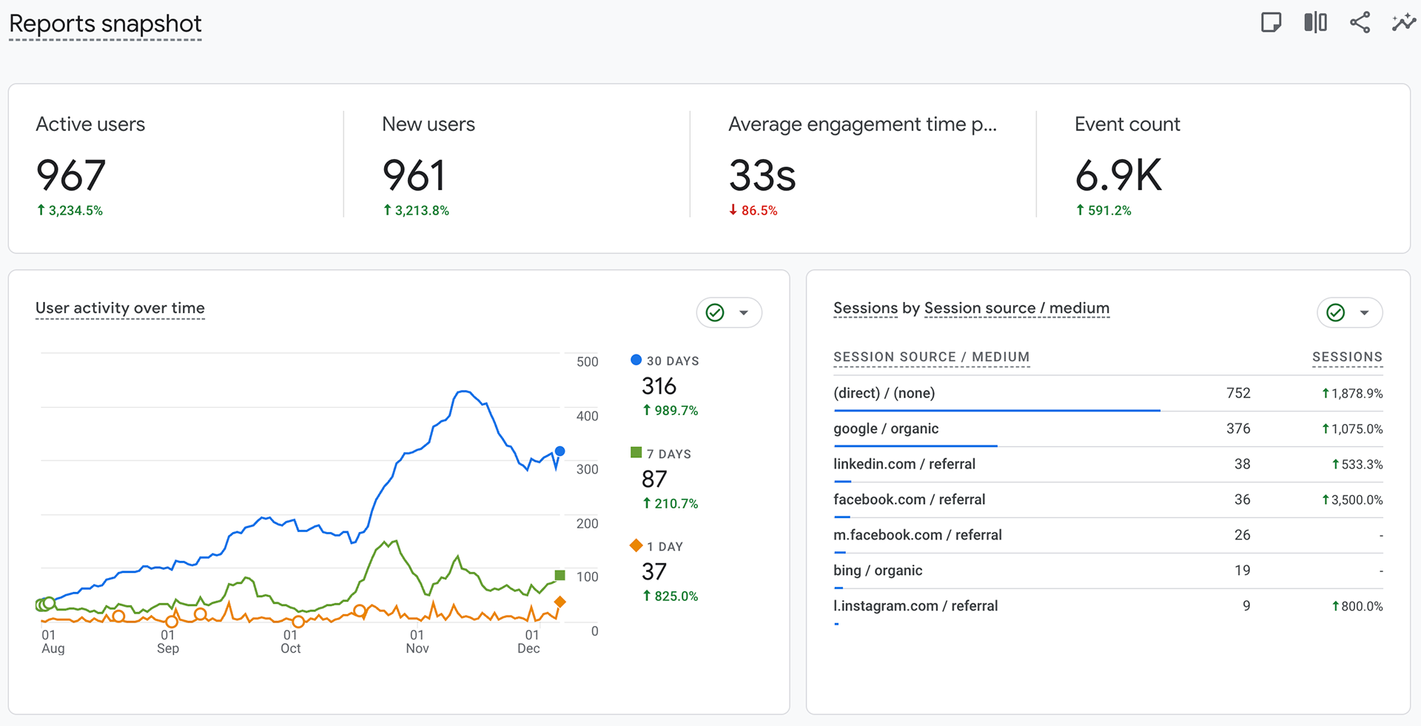Click the blue endpoint marker on the chart
Image resolution: width=1421 pixels, height=726 pixels.
(560, 451)
